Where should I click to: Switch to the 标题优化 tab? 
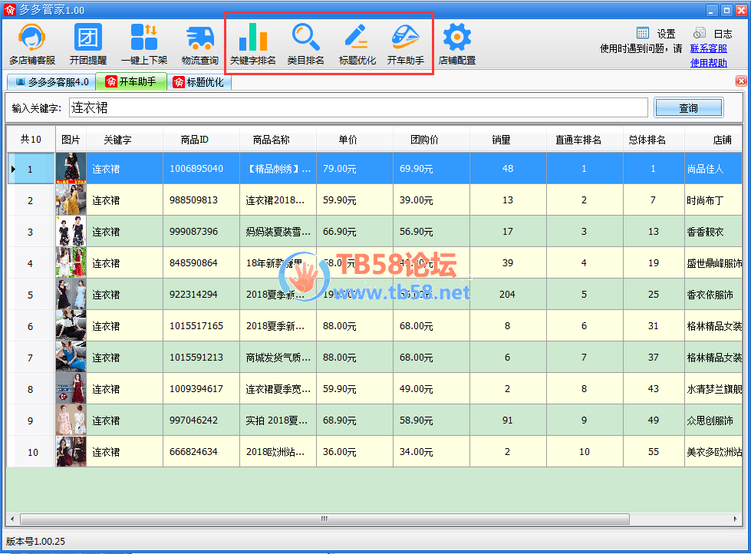[198, 82]
